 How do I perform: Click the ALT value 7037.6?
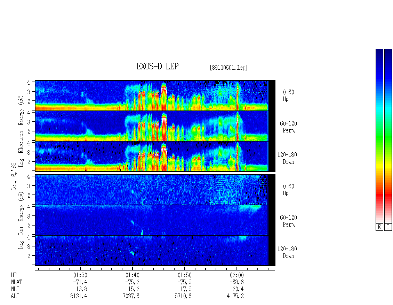[x=131, y=296]
